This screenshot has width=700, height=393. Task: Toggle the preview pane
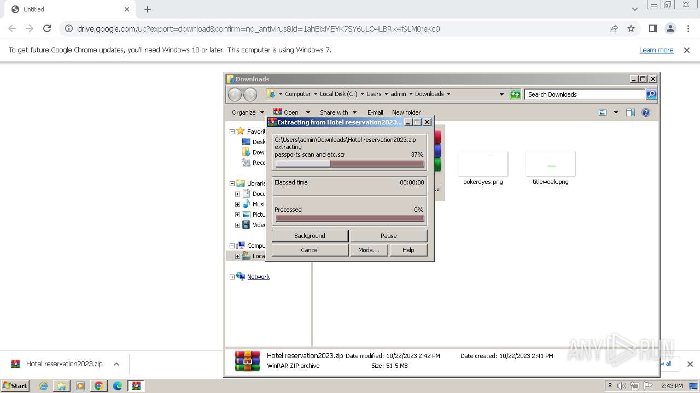(x=631, y=112)
